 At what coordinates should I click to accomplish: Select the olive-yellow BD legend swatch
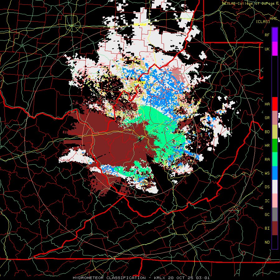pos(275,132)
